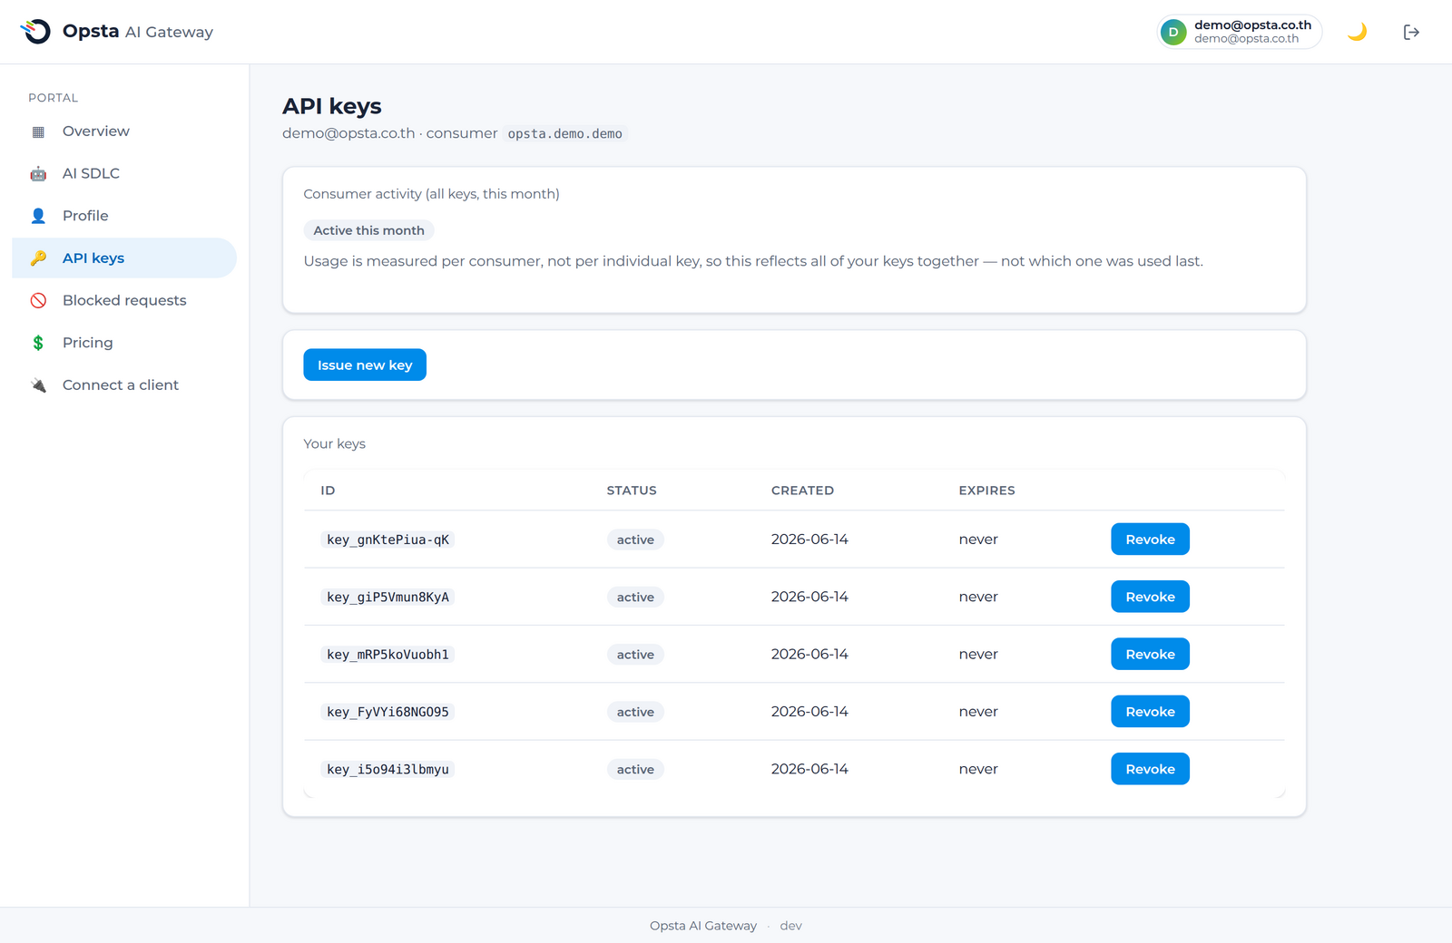
Task: Select API keys in the sidebar
Action: pyautogui.click(x=124, y=258)
